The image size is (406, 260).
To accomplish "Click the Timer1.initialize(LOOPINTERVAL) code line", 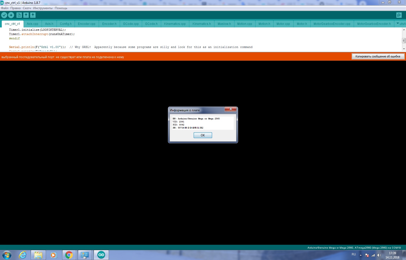I will [37, 30].
